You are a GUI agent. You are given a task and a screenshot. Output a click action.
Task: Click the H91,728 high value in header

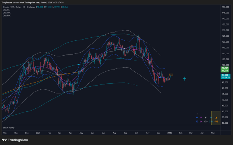pos(48,7)
